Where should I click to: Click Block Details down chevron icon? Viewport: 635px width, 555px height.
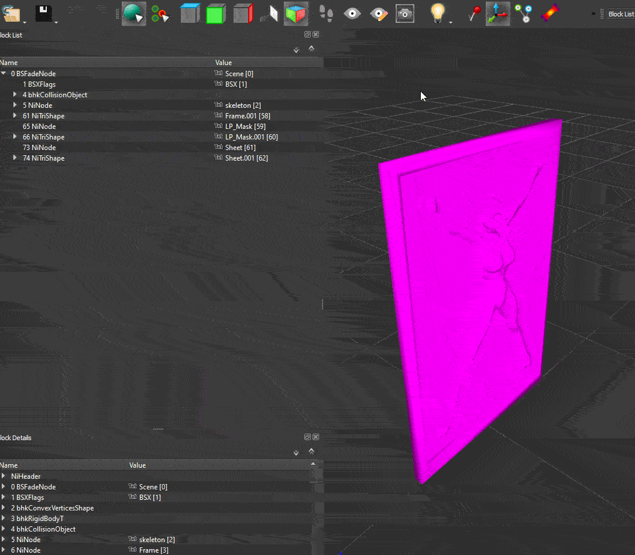(297, 452)
